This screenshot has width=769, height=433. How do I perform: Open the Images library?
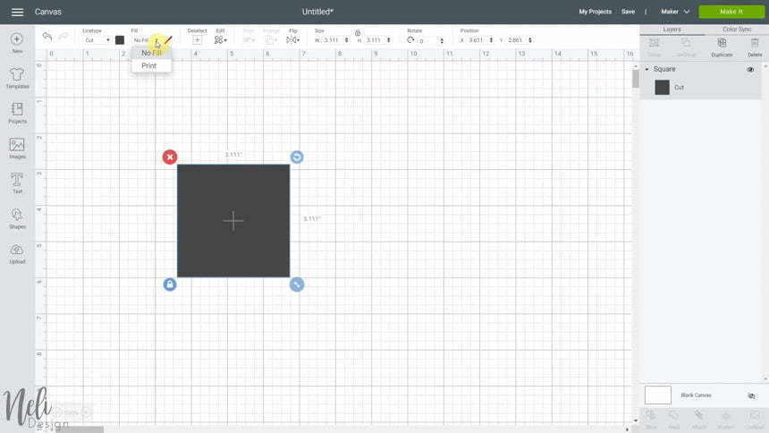coord(17,145)
